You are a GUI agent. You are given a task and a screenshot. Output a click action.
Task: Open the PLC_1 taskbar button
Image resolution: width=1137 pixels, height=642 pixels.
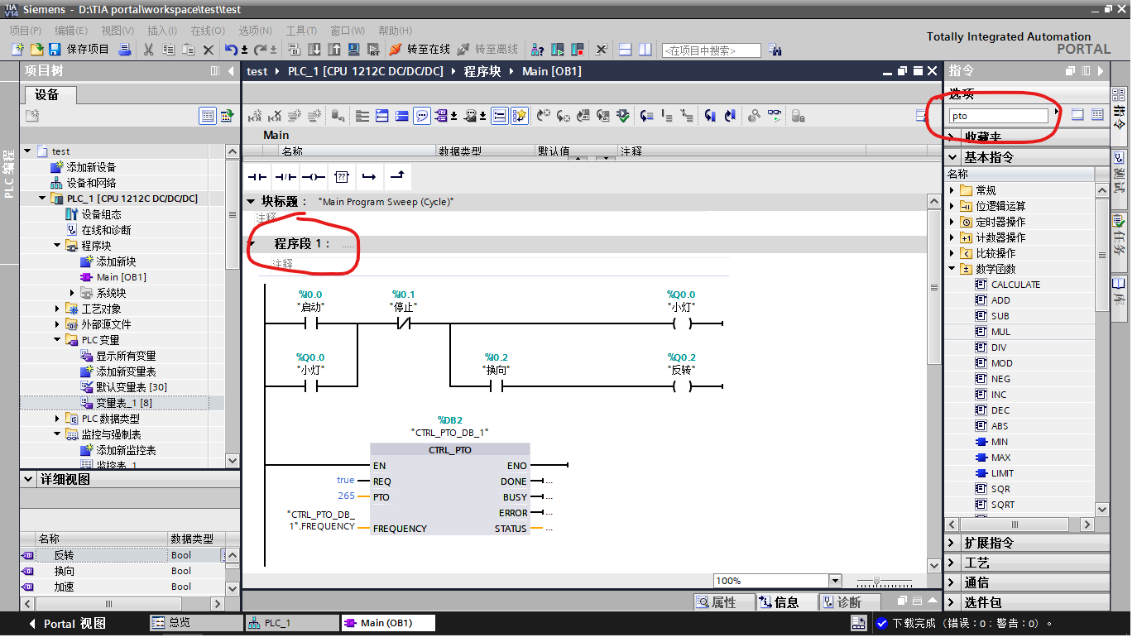292,623
